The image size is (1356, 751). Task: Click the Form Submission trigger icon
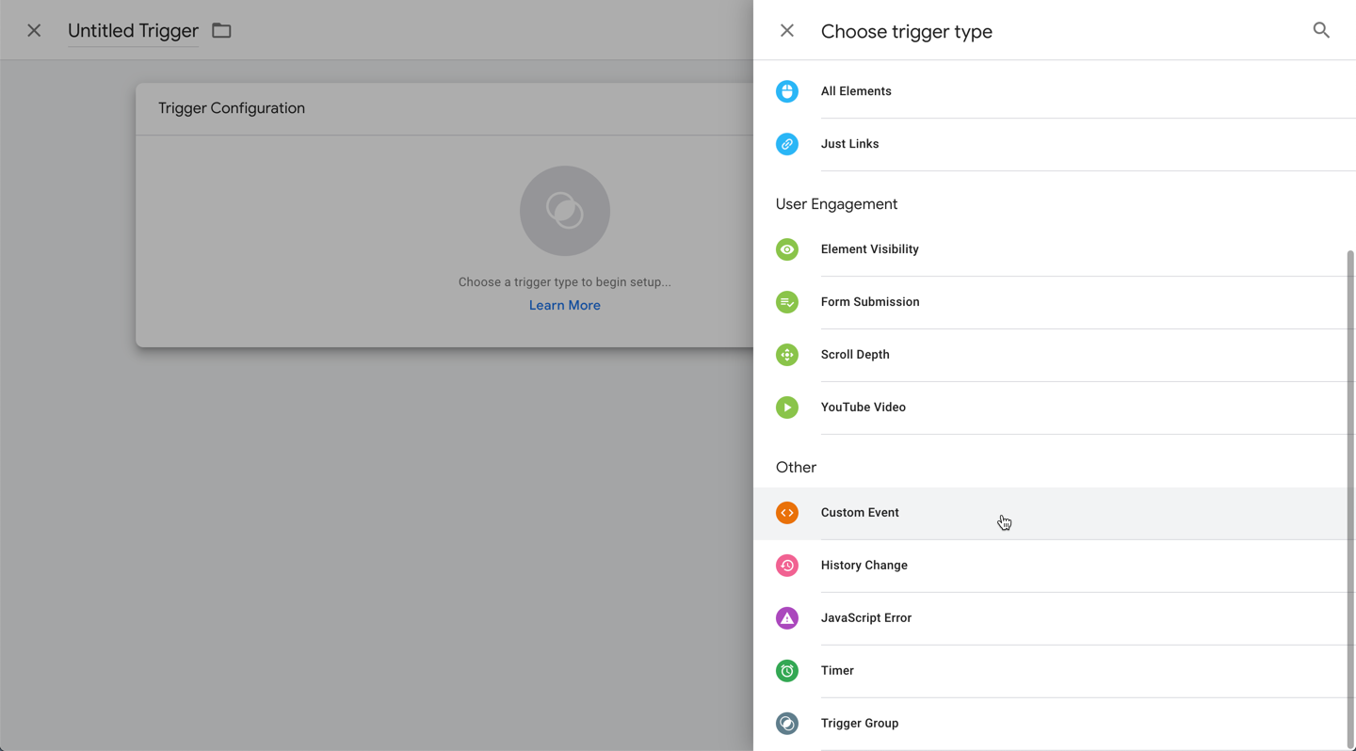[x=787, y=301]
